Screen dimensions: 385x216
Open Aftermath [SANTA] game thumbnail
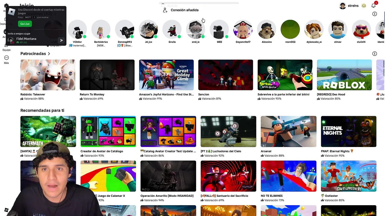coord(48,131)
